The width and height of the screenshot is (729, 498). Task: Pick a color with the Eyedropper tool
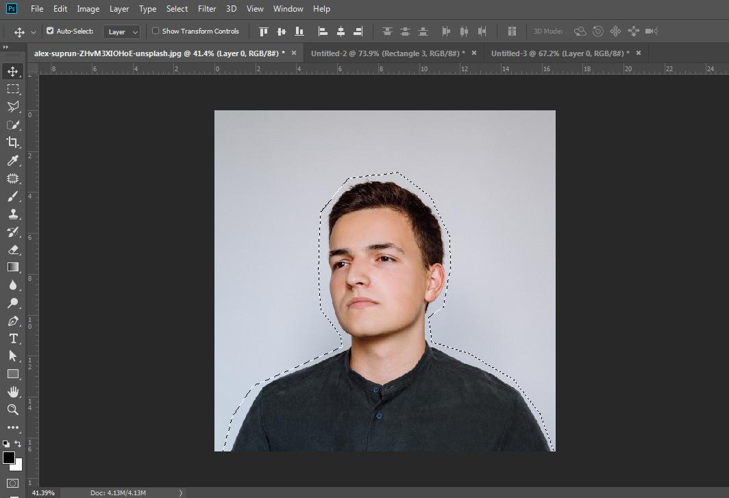[x=14, y=160]
